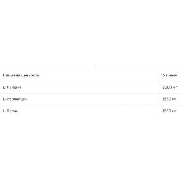The height and width of the screenshot is (183, 183).
Task: Click the "мг" unit in the L-Изолейцин row
Action: pos(174,100)
